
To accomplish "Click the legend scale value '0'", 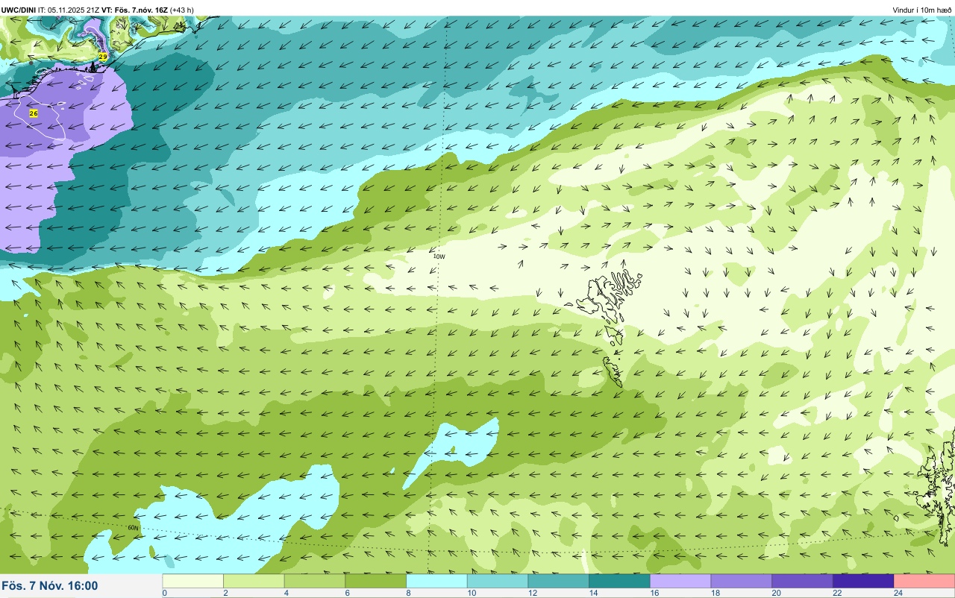I will point(164,593).
